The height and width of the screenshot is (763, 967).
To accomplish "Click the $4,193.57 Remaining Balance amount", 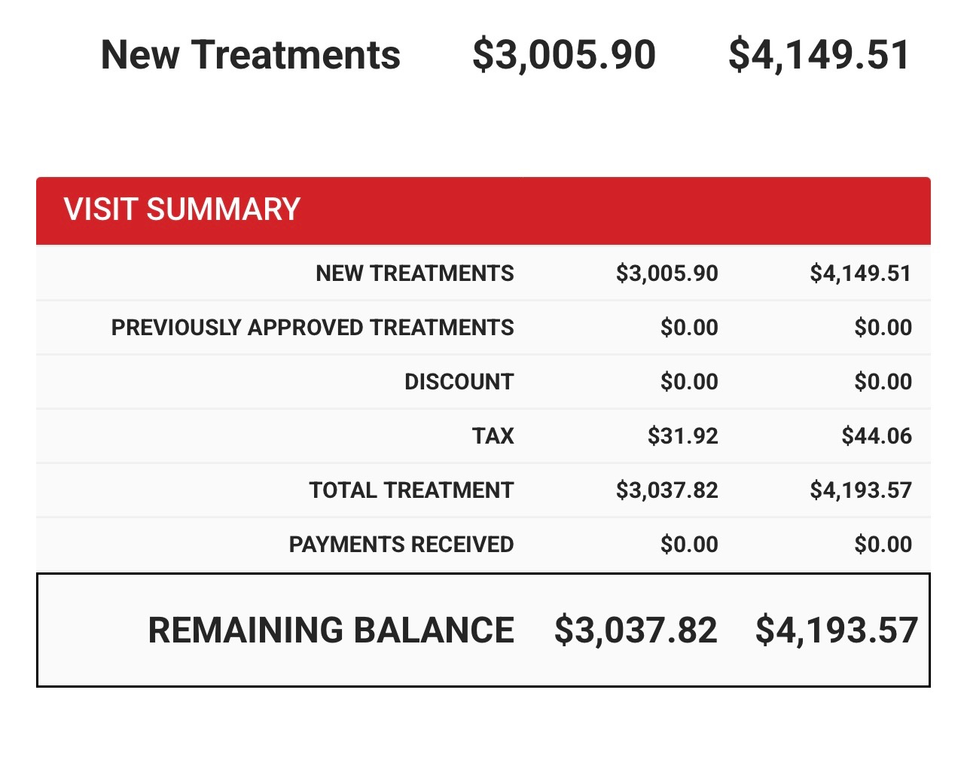I will pos(837,630).
